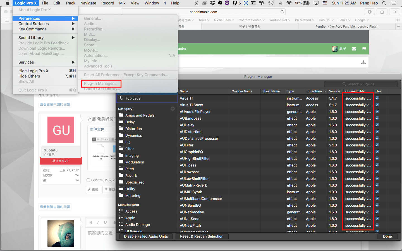Open the Safari share button
Viewport: 402px width, 251px height.
[x=382, y=12]
